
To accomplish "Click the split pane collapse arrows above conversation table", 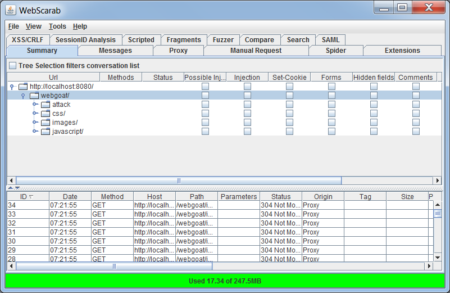I will (14, 188).
